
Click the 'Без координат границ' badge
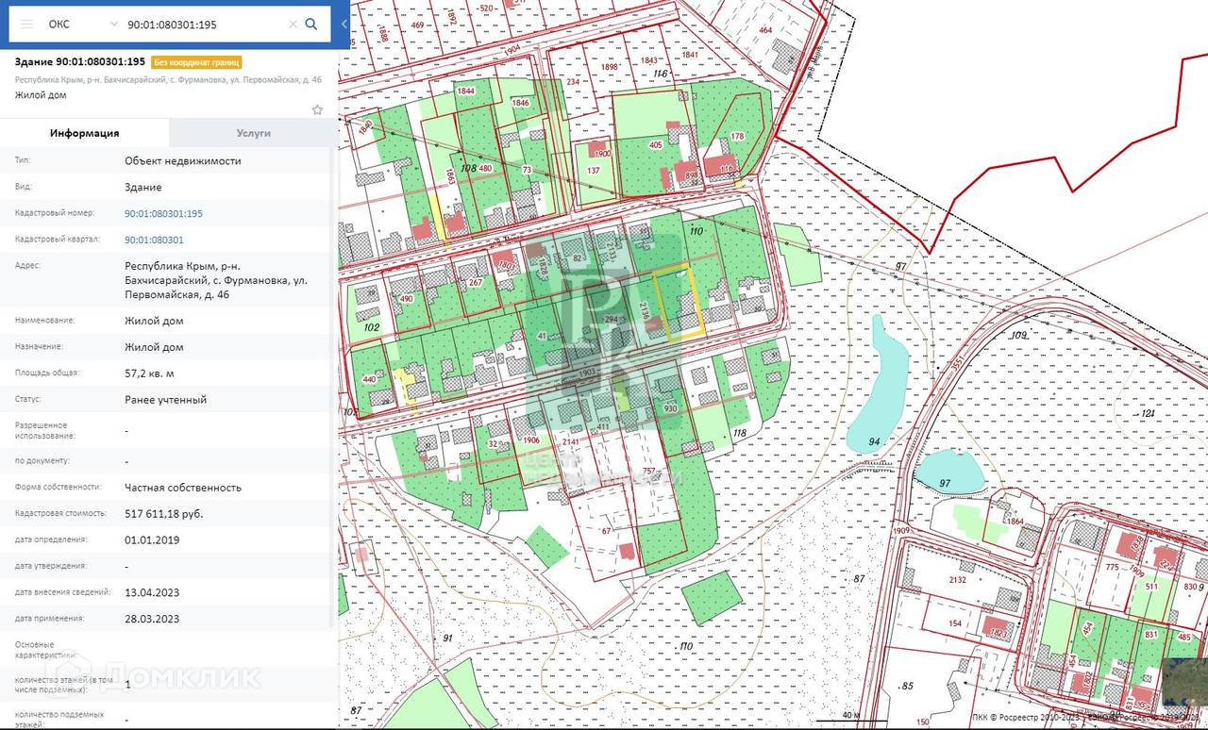point(196,62)
